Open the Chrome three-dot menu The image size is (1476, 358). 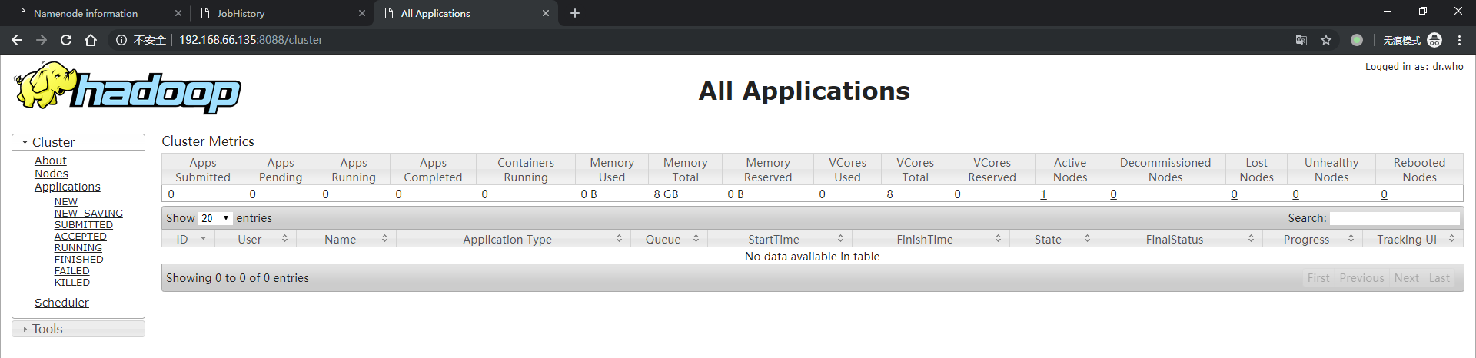tap(1459, 40)
